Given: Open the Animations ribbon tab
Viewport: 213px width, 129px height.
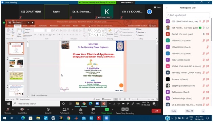Looking at the screenshot, I should (x=54, y=26).
